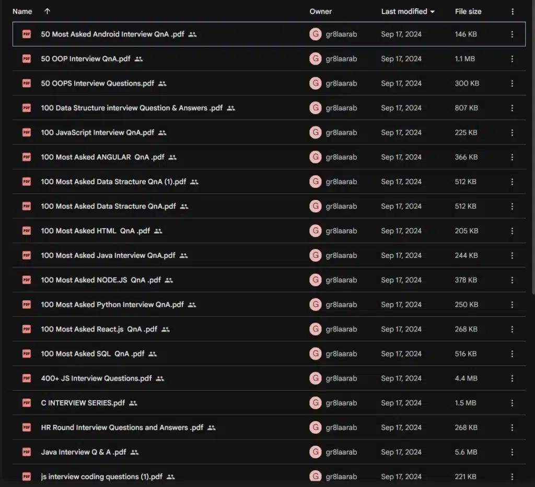This screenshot has width=535, height=487.
Task: Open 100 Data Structure interview Question & Answers.pdf
Action: [x=132, y=108]
